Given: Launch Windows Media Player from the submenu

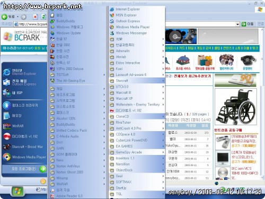Looking at the screenshot, I should click(x=137, y=27).
